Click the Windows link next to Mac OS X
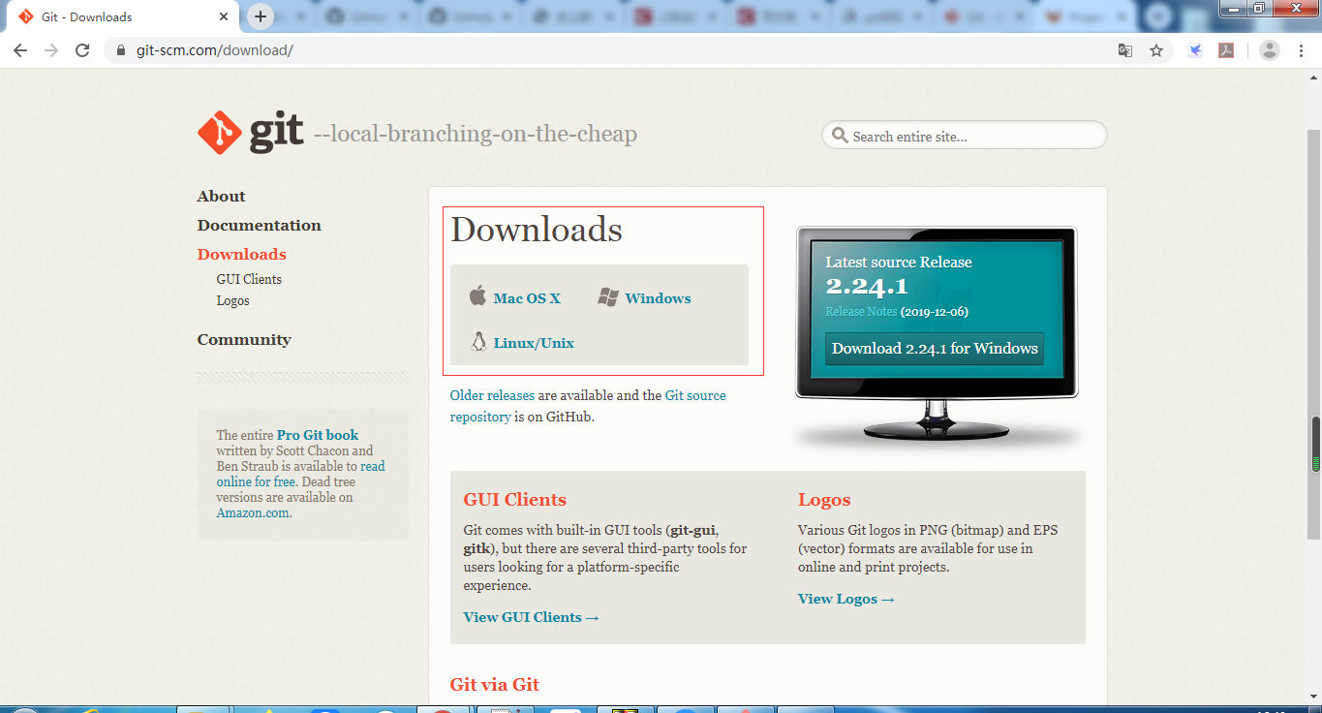Screen dimensions: 1322x713 [x=658, y=298]
